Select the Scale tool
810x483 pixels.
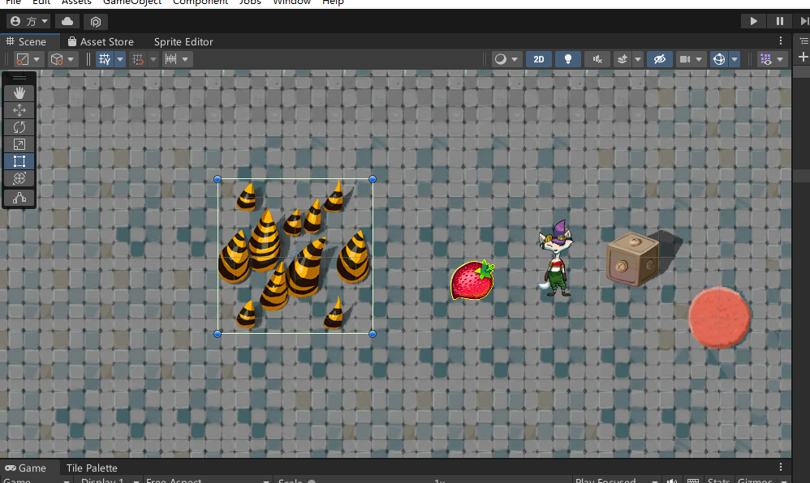coord(19,144)
